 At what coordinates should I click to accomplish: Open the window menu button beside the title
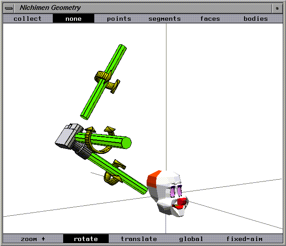pos(9,8)
